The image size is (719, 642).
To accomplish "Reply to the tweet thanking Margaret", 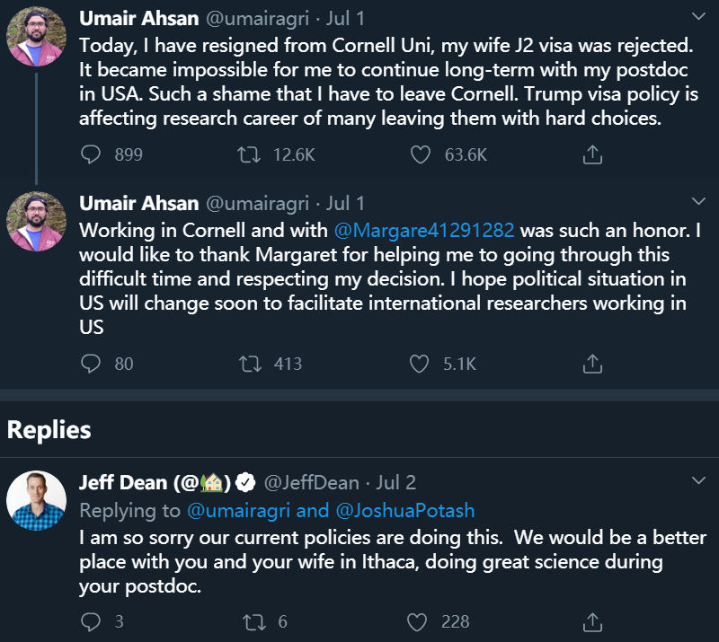I will coord(91,364).
